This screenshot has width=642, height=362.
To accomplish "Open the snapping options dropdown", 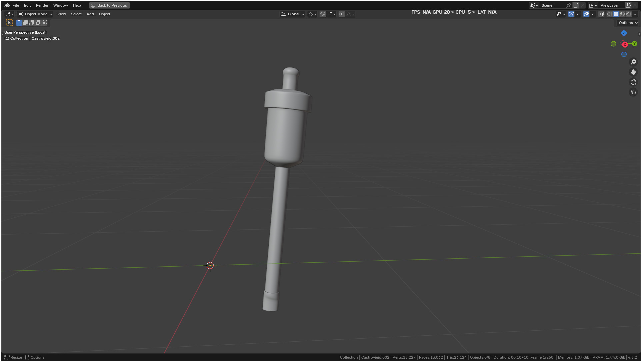I will 331,14.
